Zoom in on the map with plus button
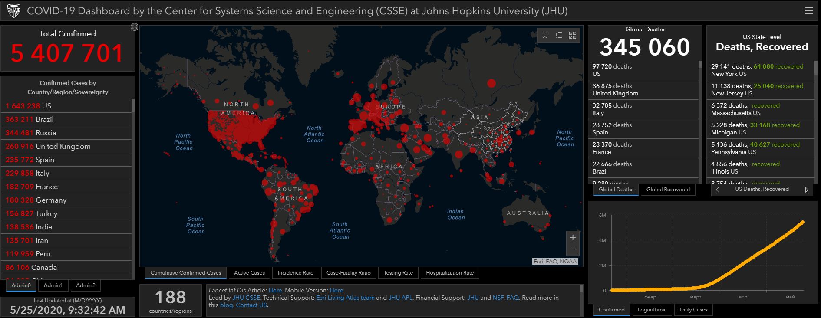Screen dimensions: 821x318 [x=573, y=237]
